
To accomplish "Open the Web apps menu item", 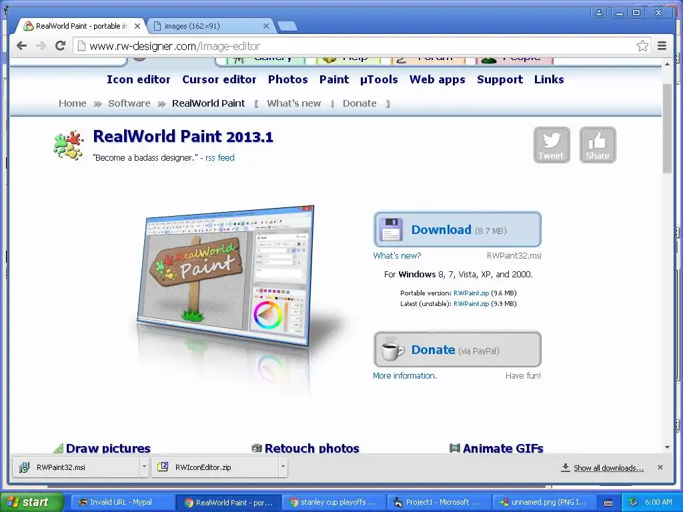I will (438, 80).
